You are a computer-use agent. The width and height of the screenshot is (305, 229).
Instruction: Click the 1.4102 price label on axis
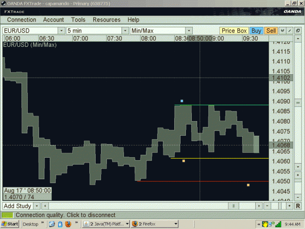281,78
